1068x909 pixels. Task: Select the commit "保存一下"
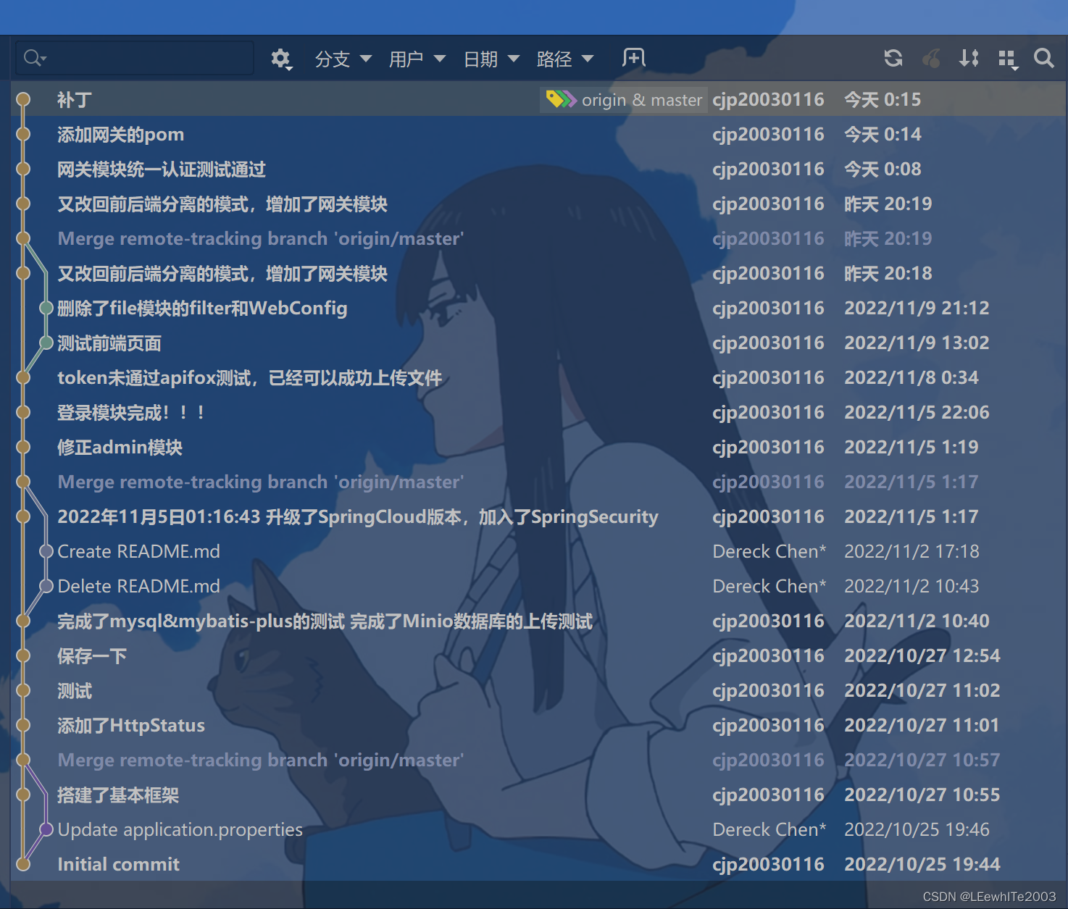click(x=538, y=656)
